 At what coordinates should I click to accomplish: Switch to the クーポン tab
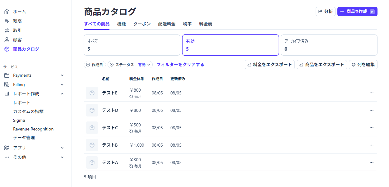142,24
